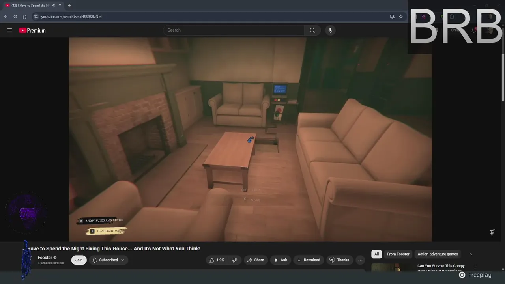Select the All filter chip
Viewport: 505px width, 284px height.
click(x=376, y=254)
